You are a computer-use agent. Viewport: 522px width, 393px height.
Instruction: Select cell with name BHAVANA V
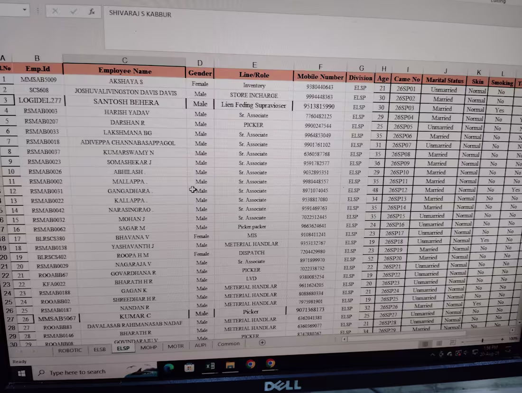pos(132,237)
